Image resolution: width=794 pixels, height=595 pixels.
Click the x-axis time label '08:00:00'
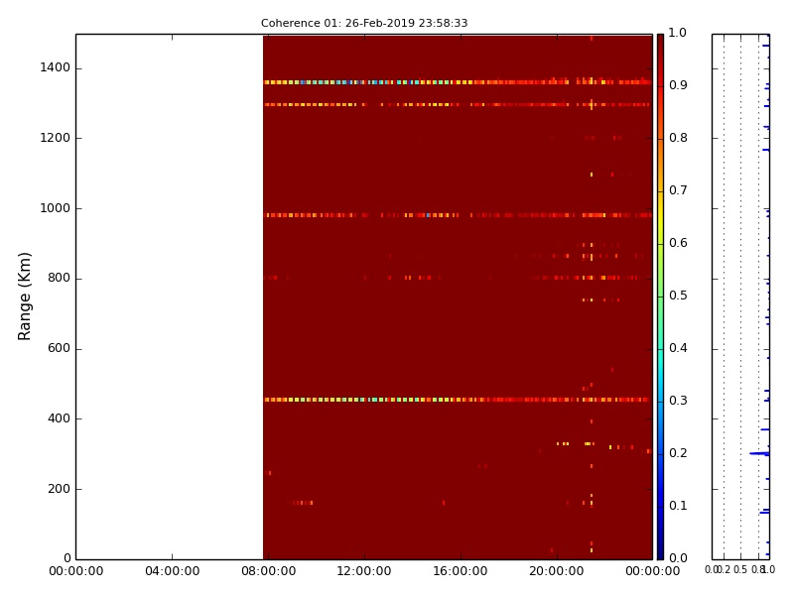coord(268,571)
